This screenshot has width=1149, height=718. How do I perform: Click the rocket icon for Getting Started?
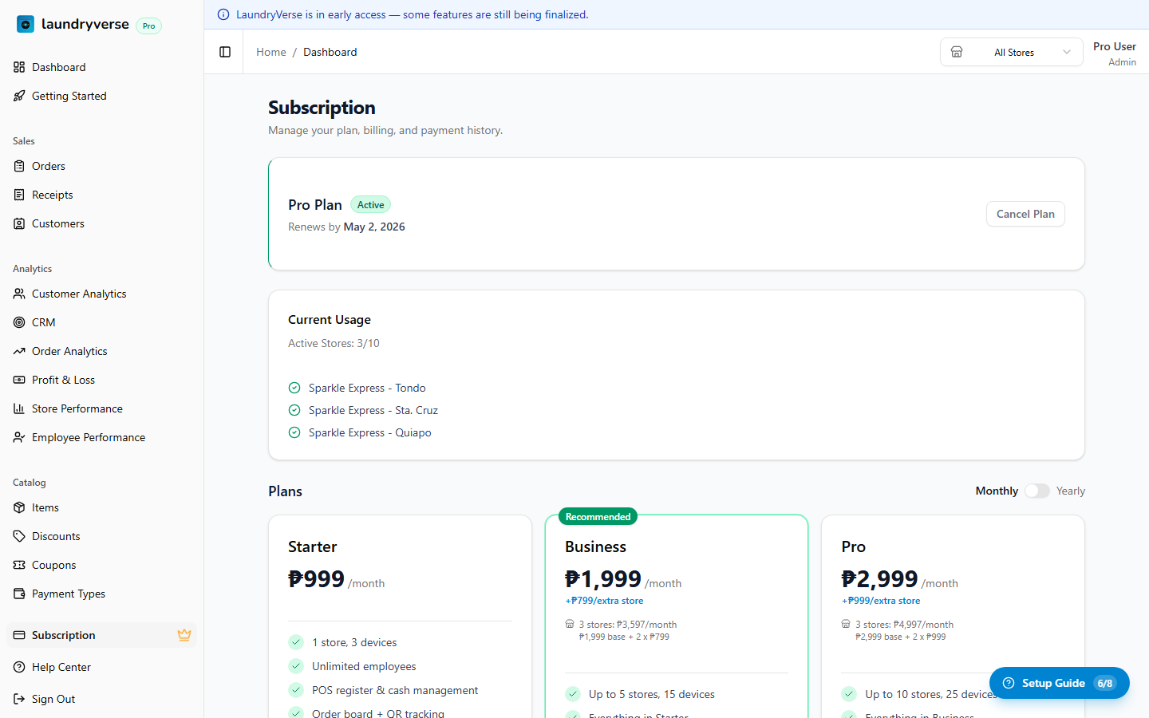[x=19, y=96]
